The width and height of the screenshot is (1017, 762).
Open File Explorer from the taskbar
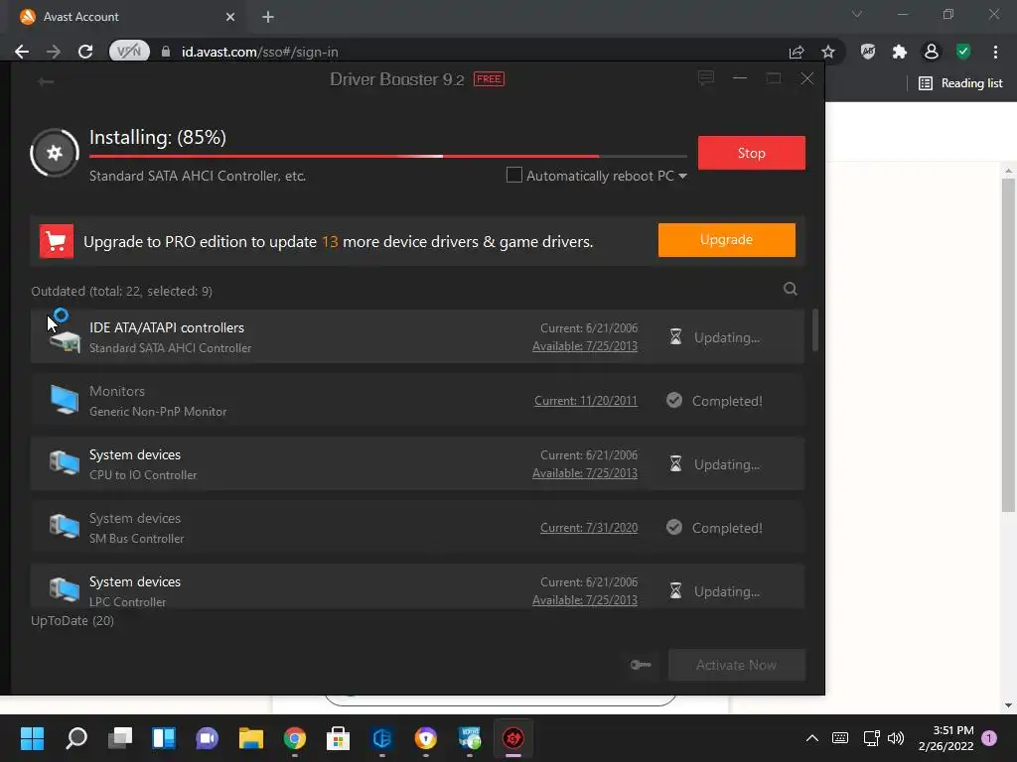coord(251,737)
